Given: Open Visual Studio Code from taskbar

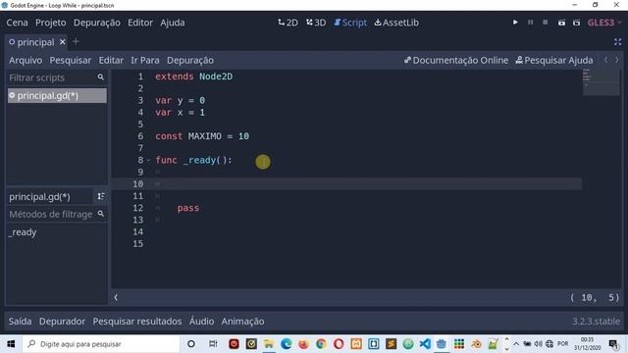Looking at the screenshot, I should pos(425,344).
